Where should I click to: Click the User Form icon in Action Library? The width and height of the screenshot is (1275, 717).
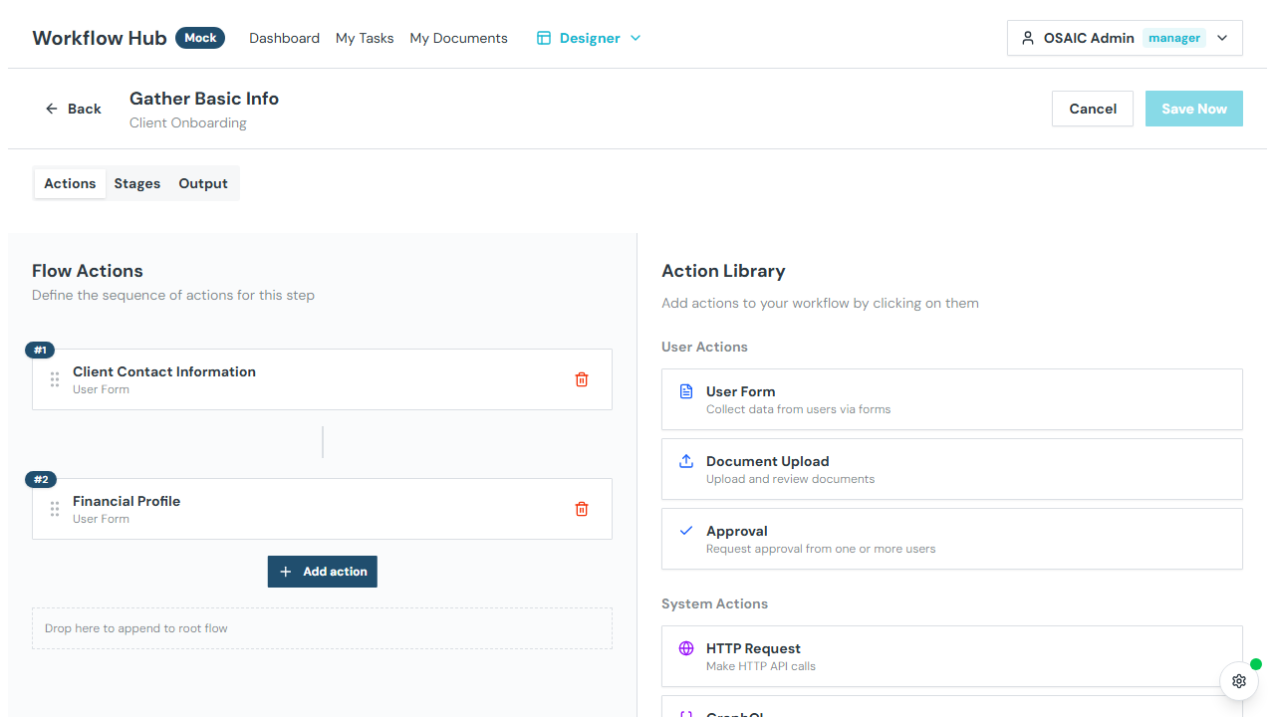[685, 390]
